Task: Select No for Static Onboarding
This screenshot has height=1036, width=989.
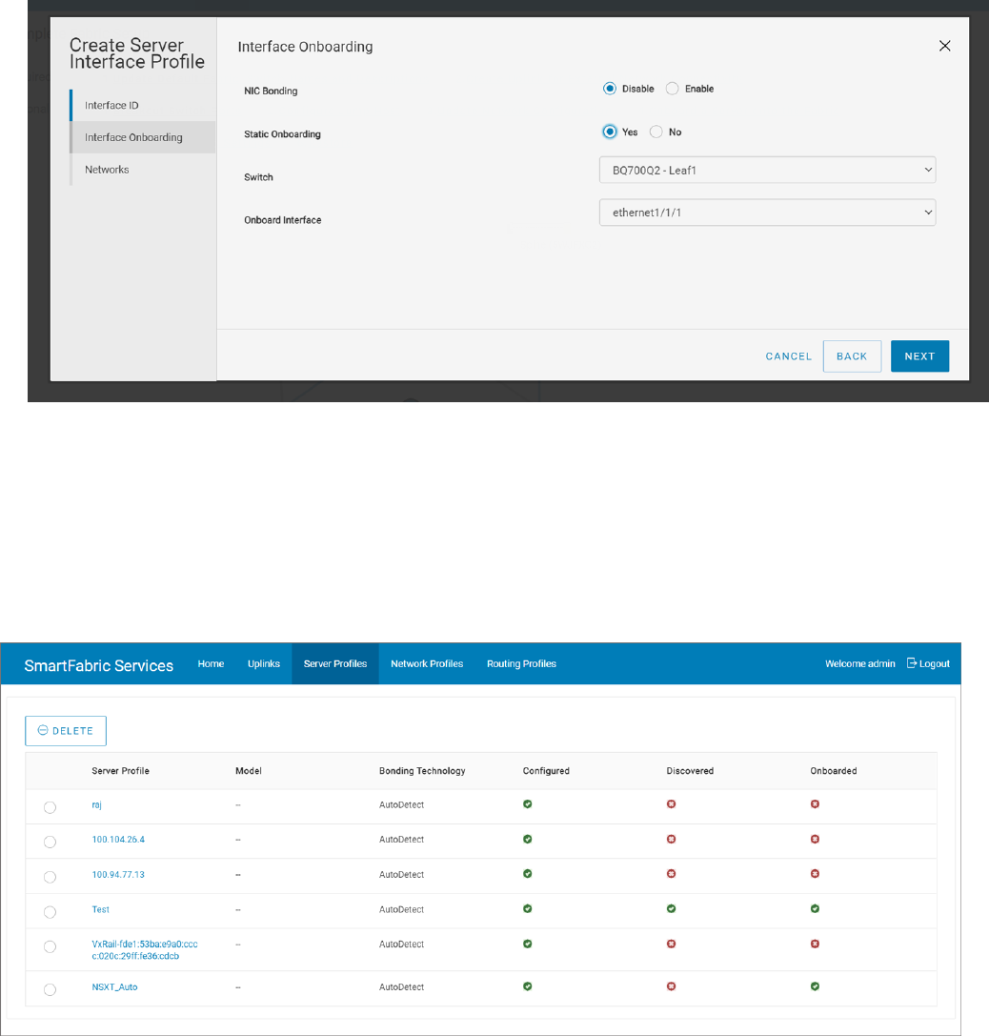Action: click(656, 132)
